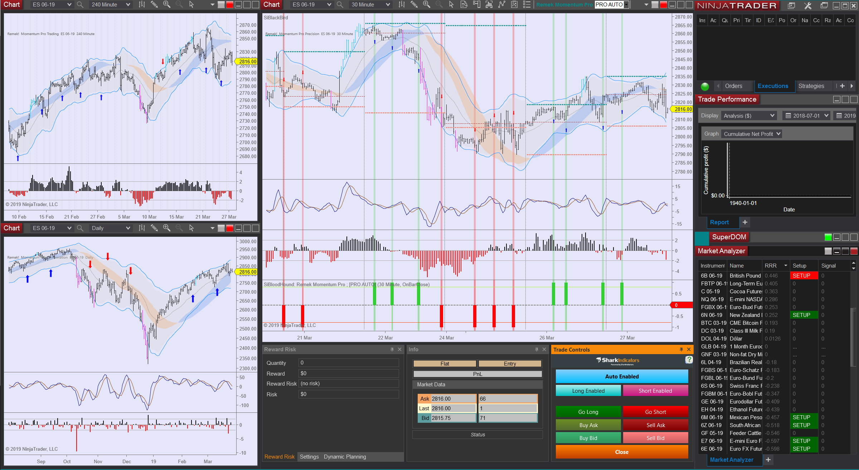Open Properties list icon in 30 Minute chart
859x470 pixels.
click(526, 5)
